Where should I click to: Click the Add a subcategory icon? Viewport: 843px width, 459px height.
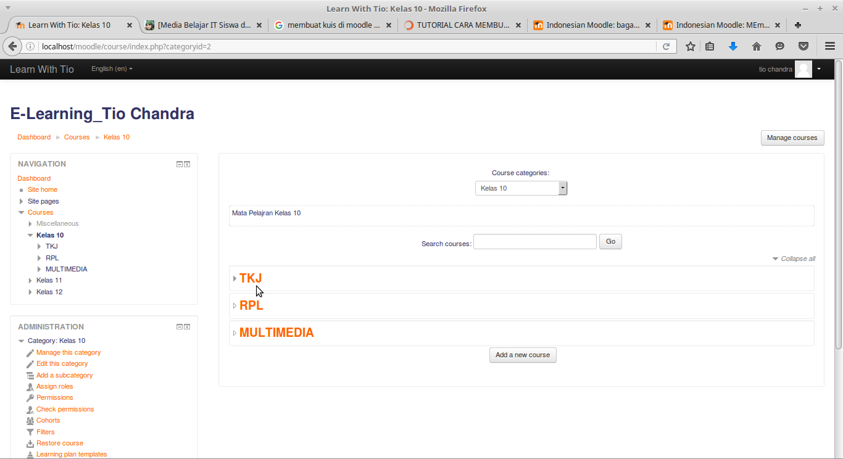tap(30, 375)
